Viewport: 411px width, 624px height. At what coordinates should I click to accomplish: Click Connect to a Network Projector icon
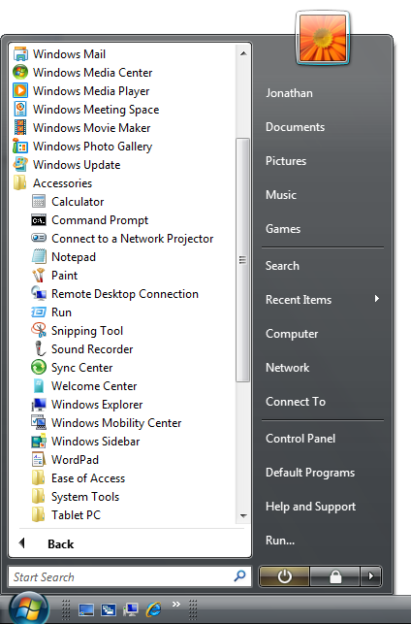pos(39,238)
